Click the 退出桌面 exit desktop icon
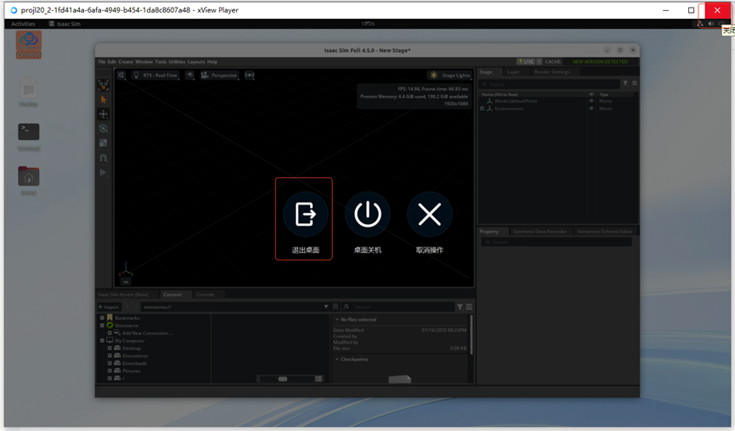 (x=306, y=215)
